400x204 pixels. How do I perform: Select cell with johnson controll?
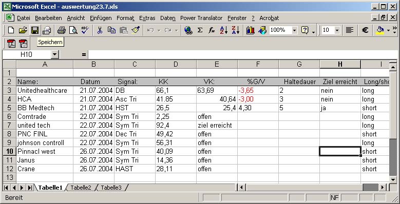(x=45, y=142)
